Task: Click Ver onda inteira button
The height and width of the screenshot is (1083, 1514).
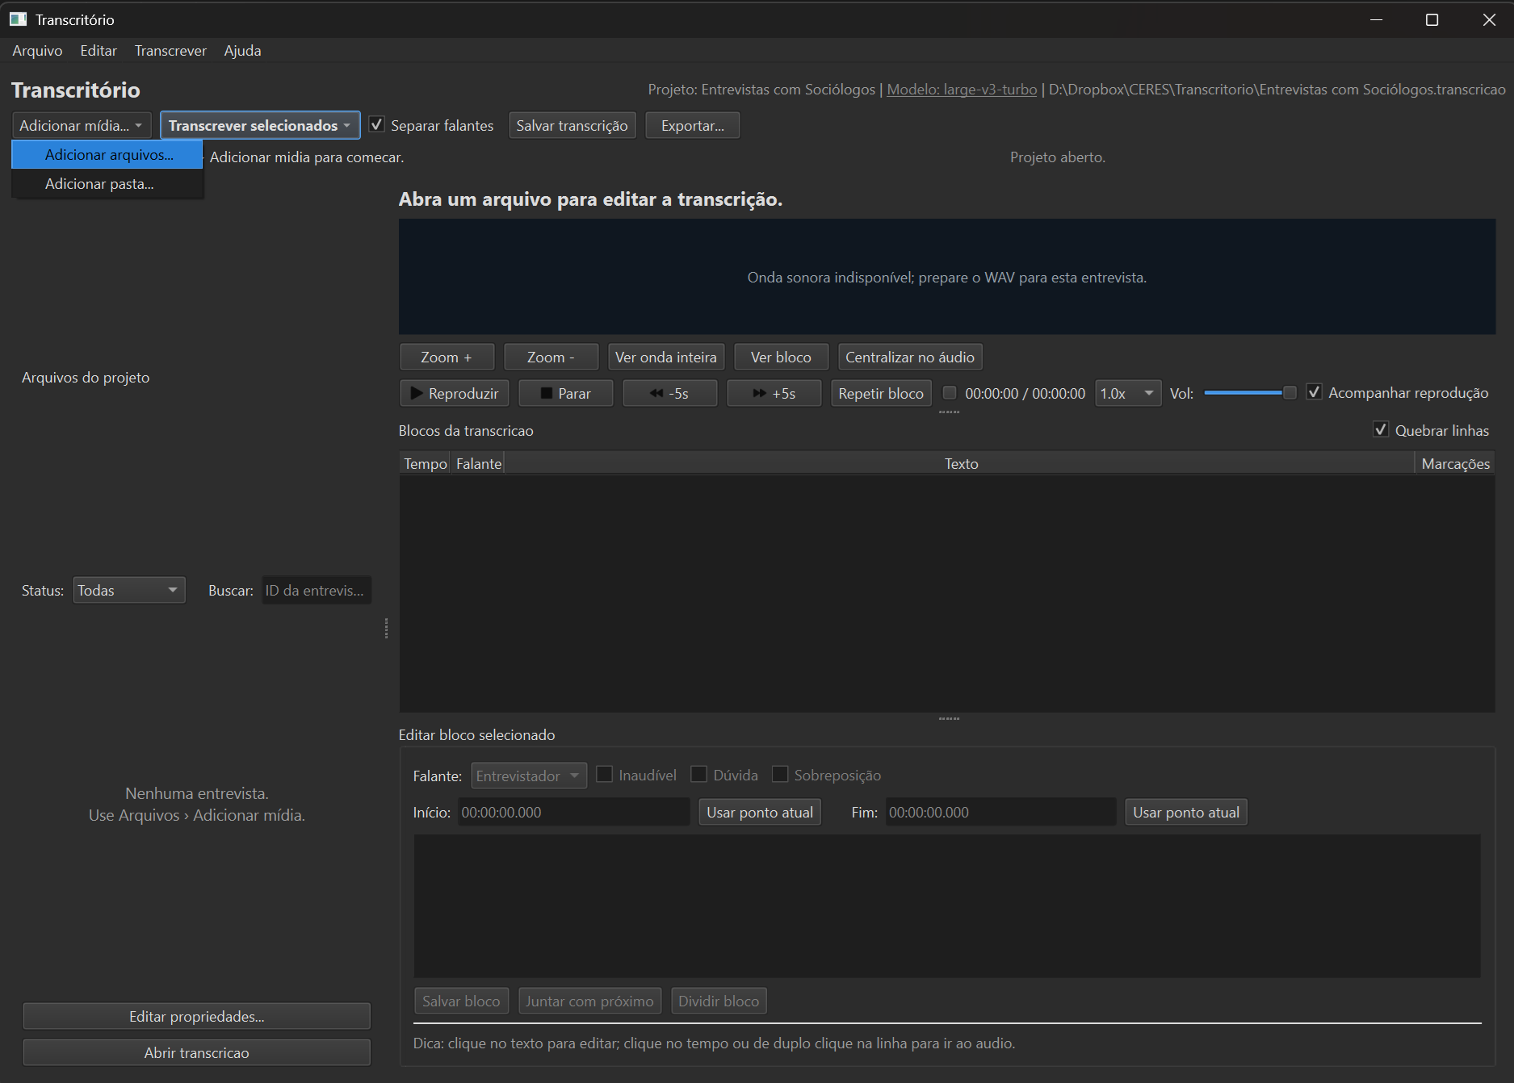Action: click(x=666, y=357)
